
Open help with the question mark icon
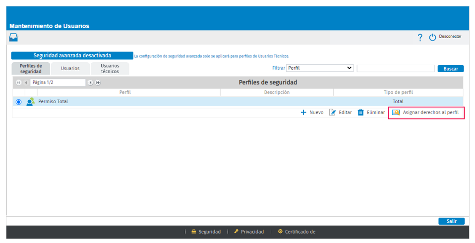point(420,38)
